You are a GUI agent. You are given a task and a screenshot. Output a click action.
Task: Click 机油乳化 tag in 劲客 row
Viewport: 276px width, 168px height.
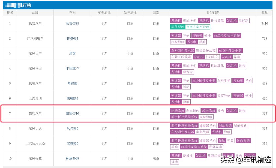click(x=212, y=57)
